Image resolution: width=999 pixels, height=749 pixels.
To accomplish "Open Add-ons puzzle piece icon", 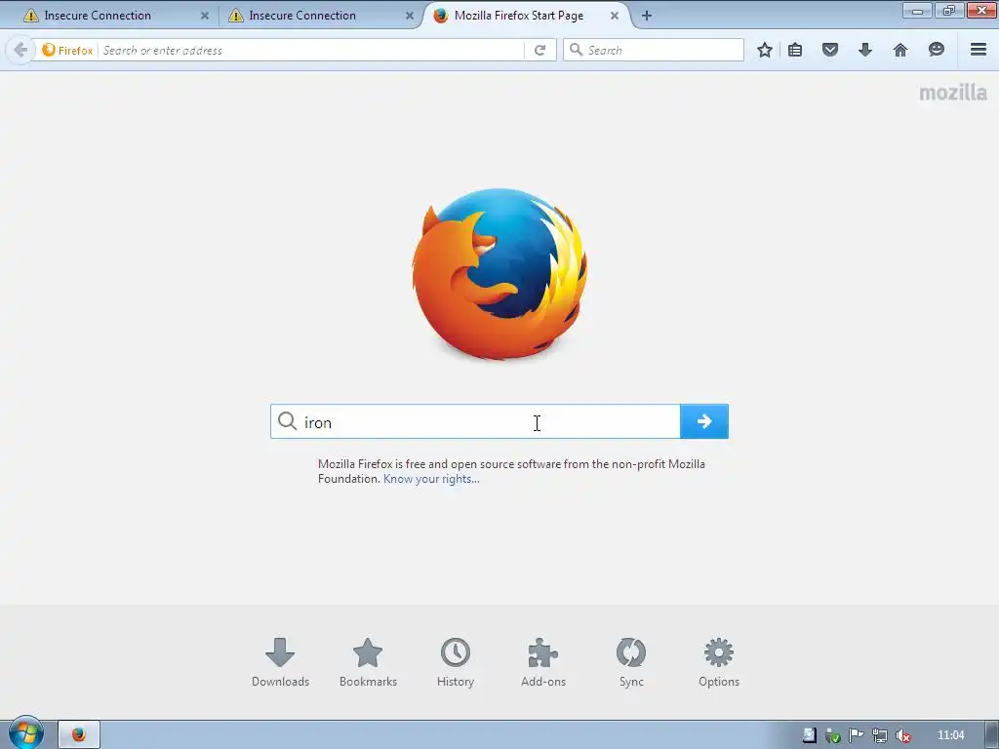I will (x=543, y=662).
